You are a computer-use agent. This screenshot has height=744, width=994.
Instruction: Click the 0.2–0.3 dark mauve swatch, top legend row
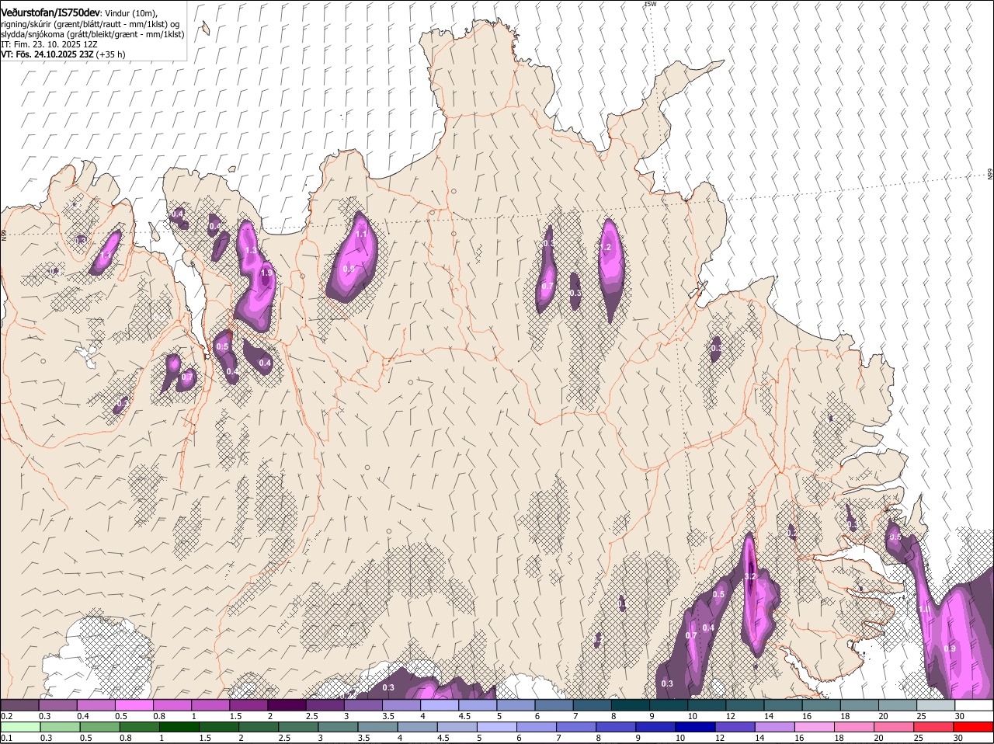pos(19,705)
